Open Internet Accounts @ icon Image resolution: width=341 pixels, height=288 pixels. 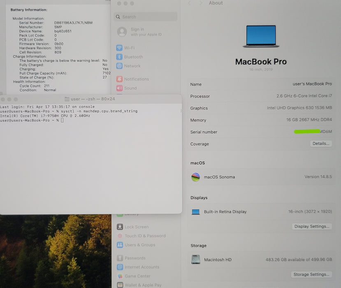120,267
